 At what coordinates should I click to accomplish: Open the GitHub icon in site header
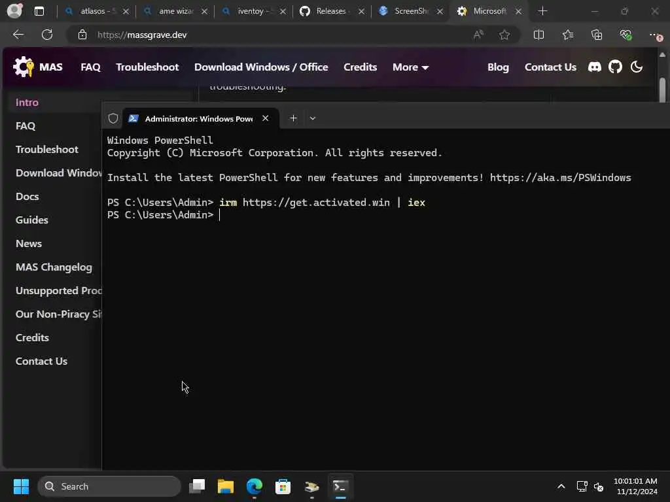615,67
